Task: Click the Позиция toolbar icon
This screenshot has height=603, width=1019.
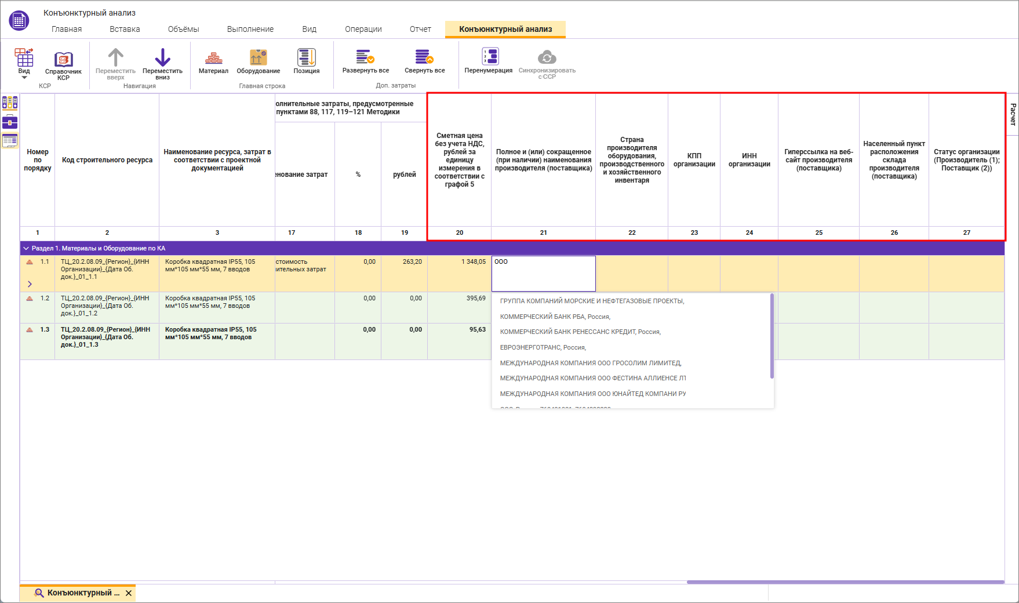Action: click(306, 59)
